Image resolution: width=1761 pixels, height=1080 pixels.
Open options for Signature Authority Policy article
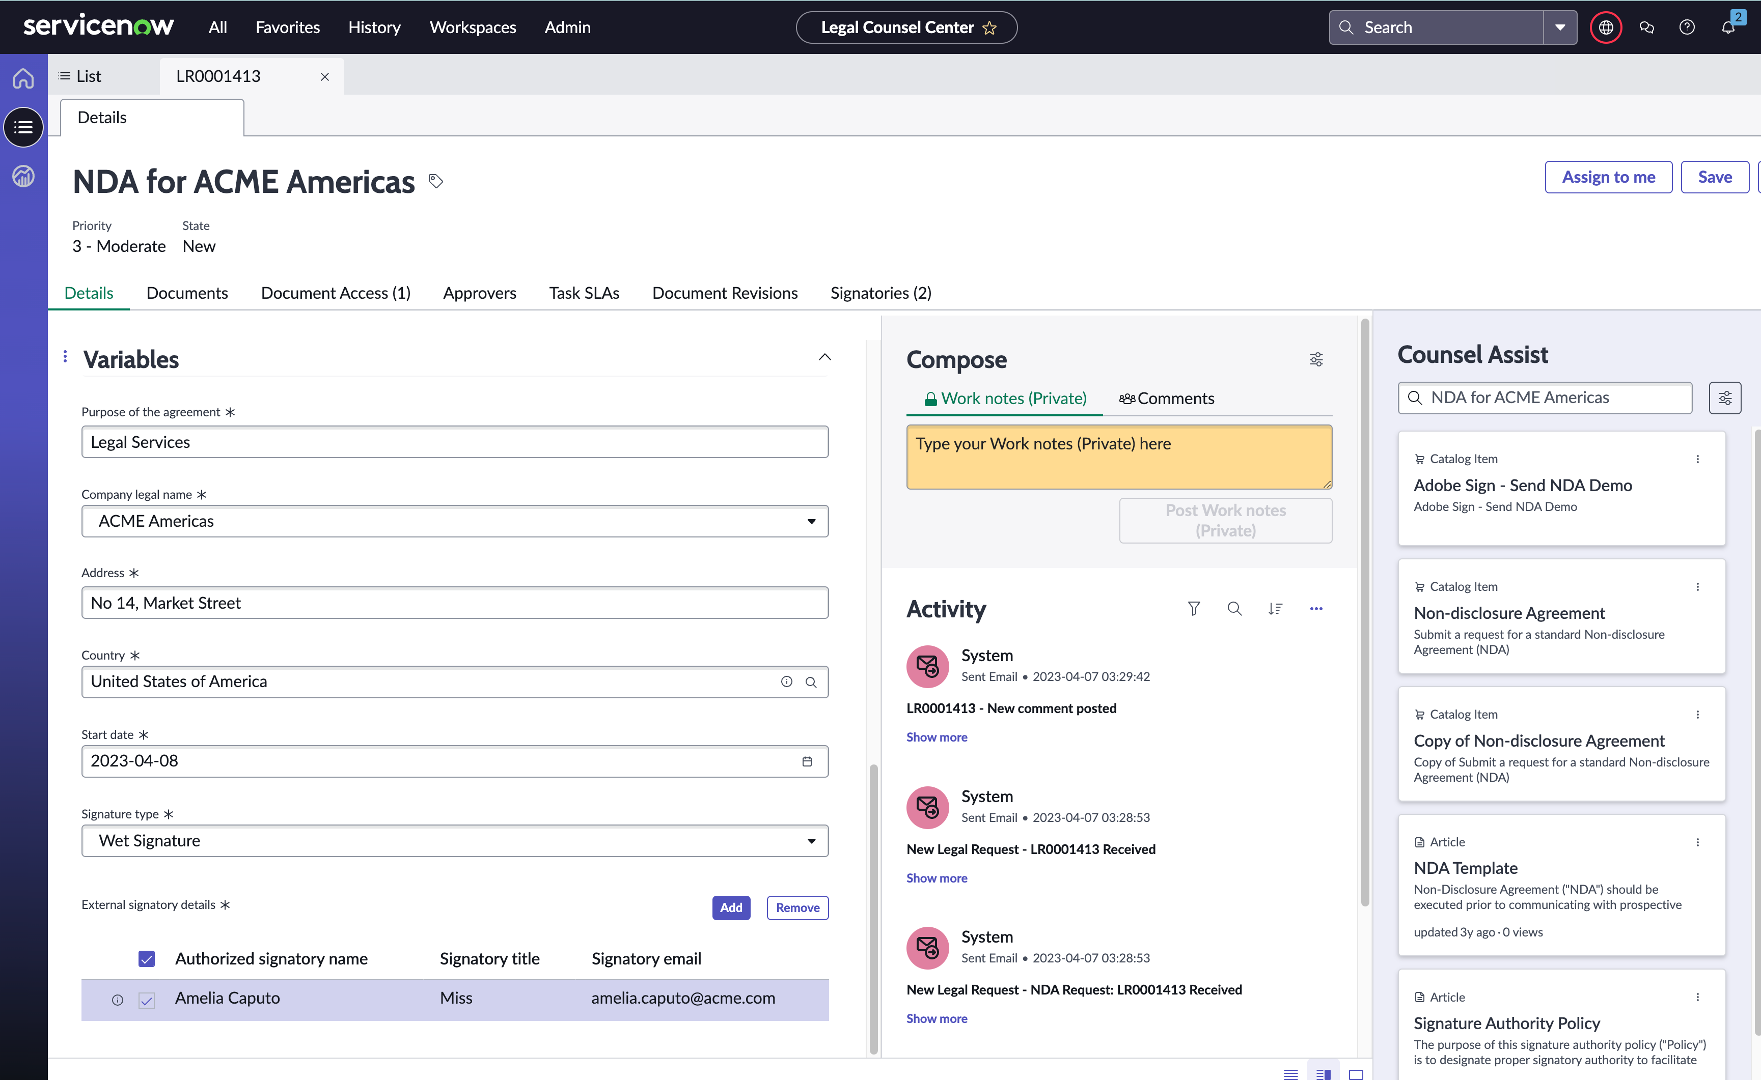tap(1697, 997)
